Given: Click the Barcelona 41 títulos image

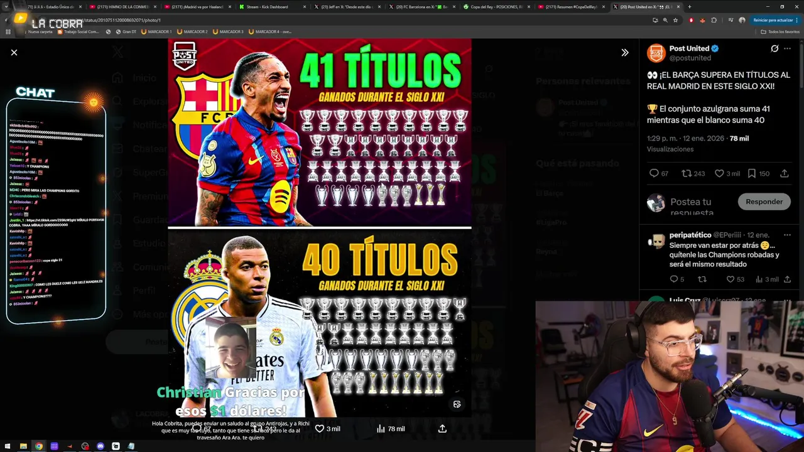Looking at the screenshot, I should point(320,132).
